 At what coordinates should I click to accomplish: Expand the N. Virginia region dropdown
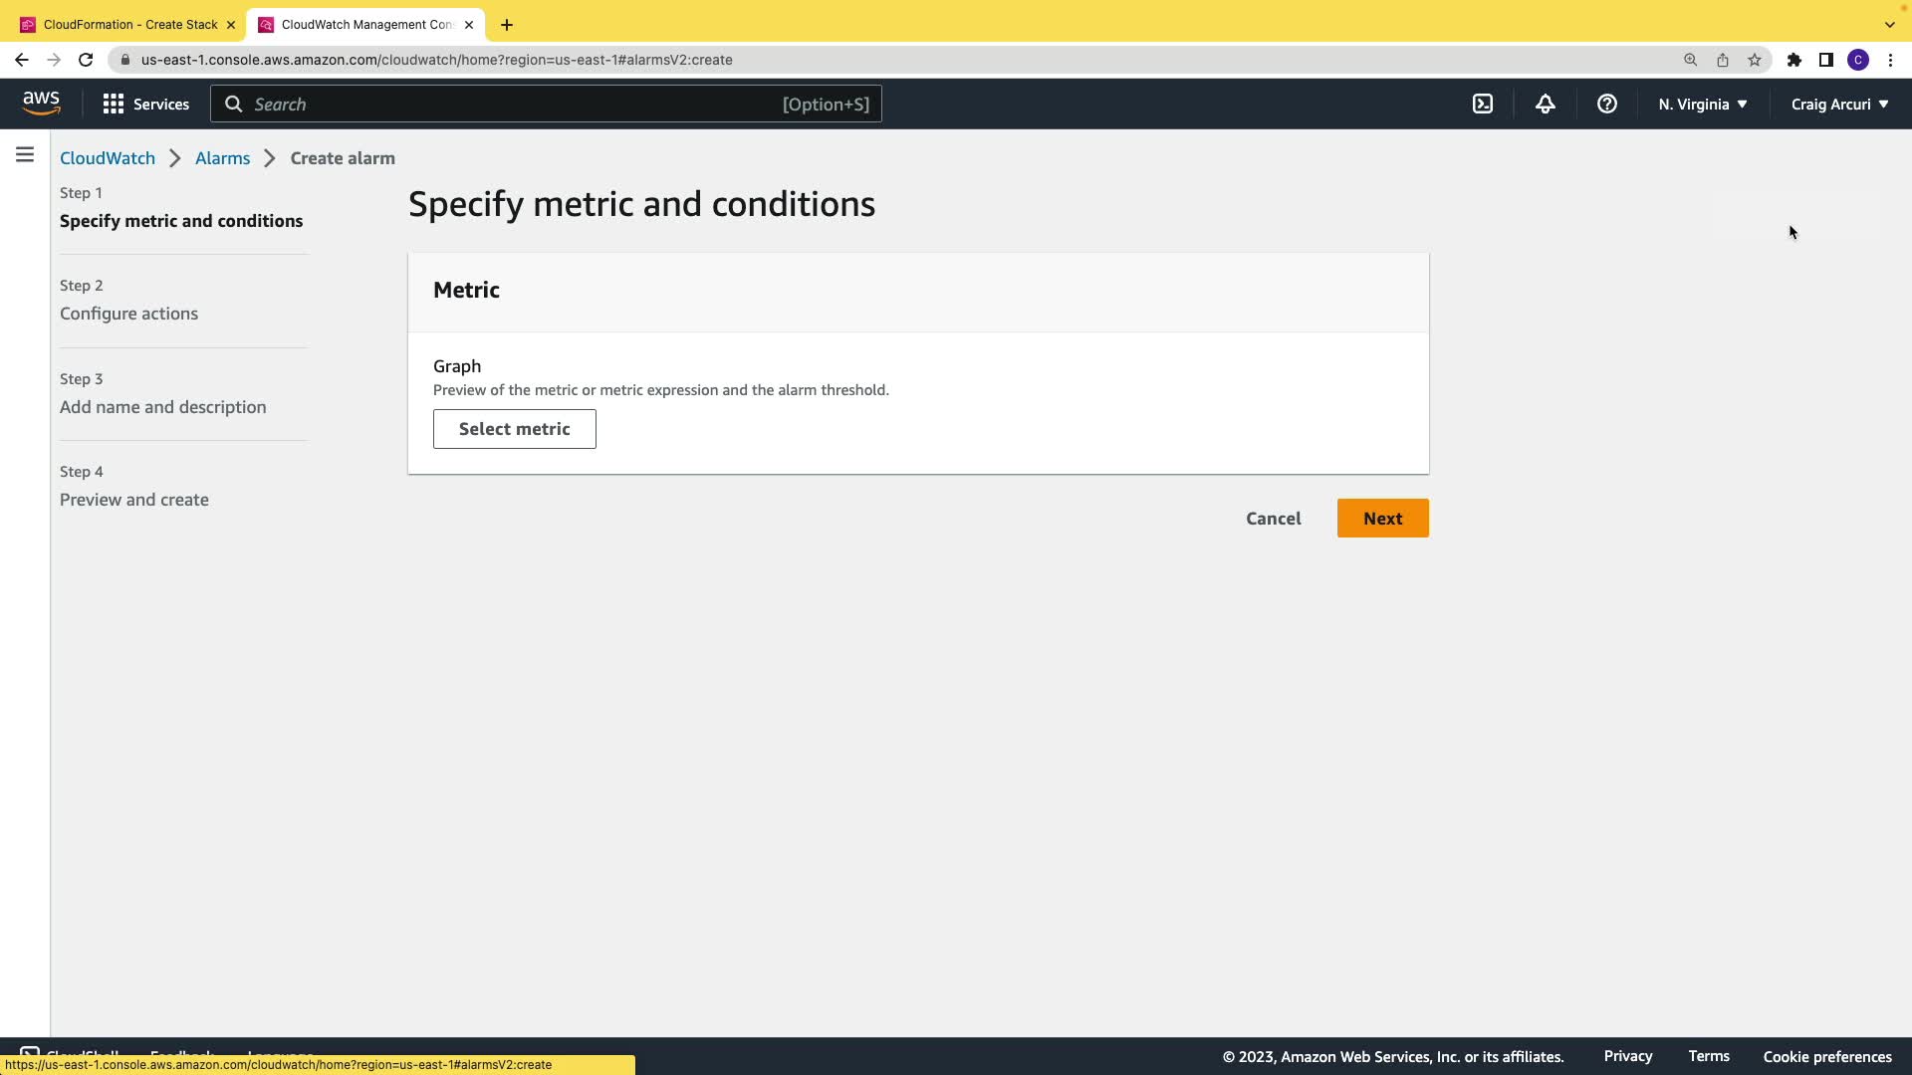click(x=1702, y=104)
